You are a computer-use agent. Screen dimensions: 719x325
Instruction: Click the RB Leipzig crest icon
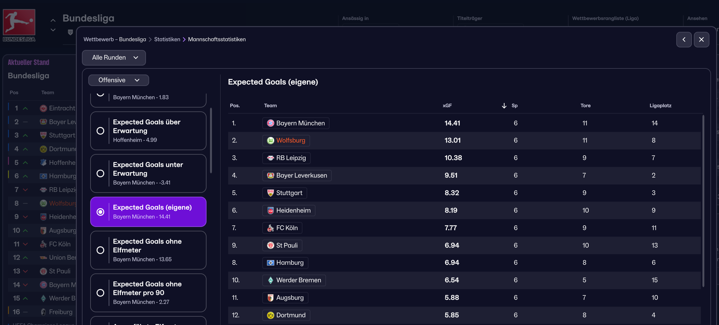click(270, 158)
